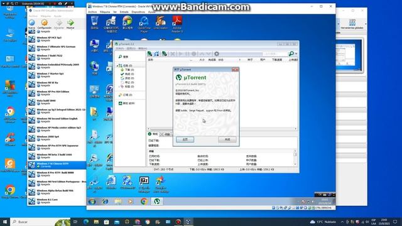Image resolution: width=402 pixels, height=226 pixels.
Task: Click the µTorrent search magnifier icon
Action: (x=291, y=53)
